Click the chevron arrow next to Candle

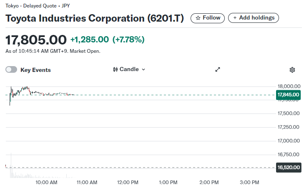(x=143, y=69)
